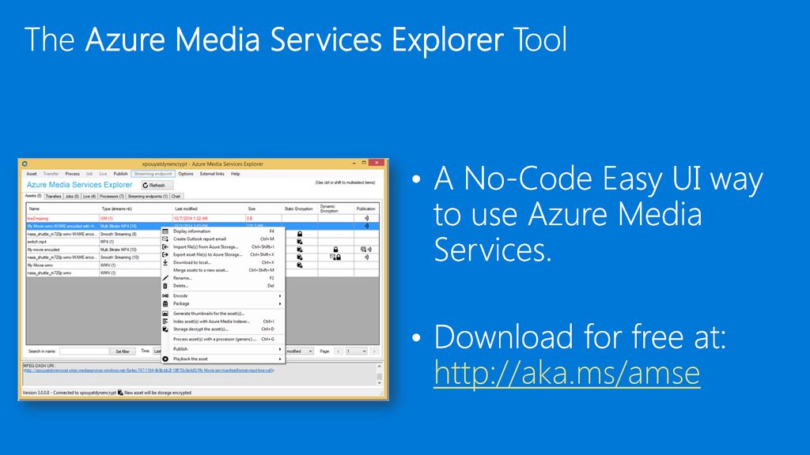
Task: Click the Generate thumbnails picture icon
Action: point(165,314)
